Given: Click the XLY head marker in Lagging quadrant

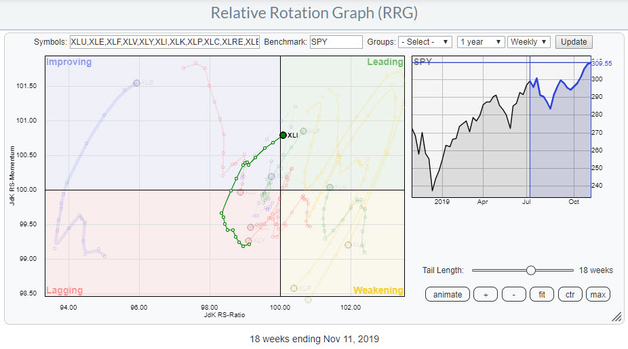Looking at the screenshot, I should pyautogui.click(x=249, y=241).
